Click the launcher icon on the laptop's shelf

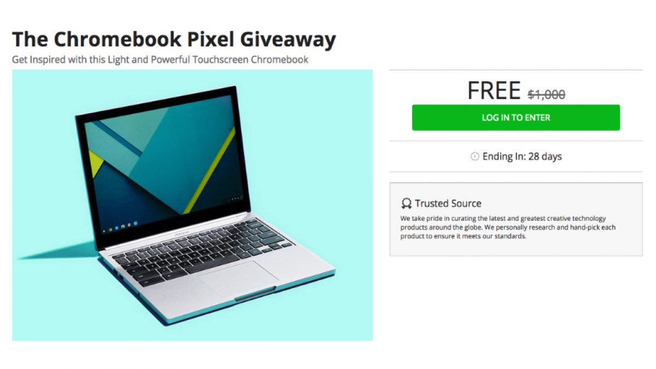point(104,231)
